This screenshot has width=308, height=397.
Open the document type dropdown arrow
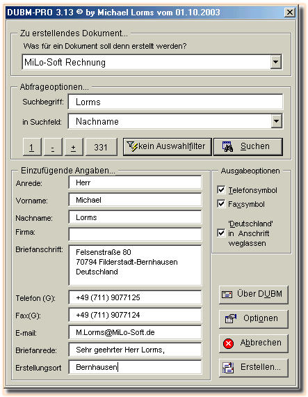pos(275,62)
